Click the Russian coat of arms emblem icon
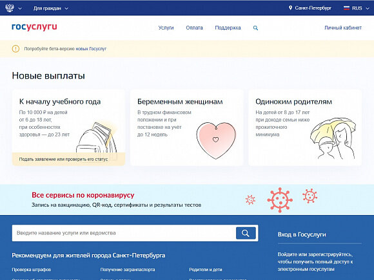Image resolution: width=374 pixels, height=280 pixels. coord(10,8)
